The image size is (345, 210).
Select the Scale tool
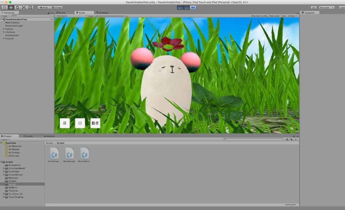point(24,7)
